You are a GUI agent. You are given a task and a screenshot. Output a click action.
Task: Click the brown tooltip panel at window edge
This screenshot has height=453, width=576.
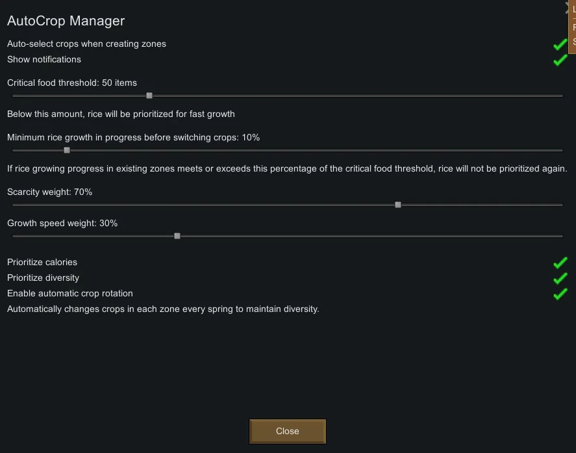(x=573, y=27)
